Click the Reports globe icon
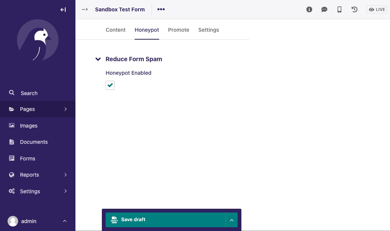 12,175
